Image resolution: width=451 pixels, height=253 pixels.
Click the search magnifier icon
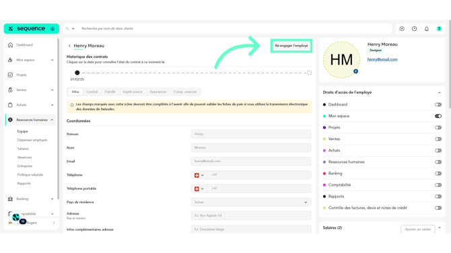pyautogui.click(x=67, y=28)
